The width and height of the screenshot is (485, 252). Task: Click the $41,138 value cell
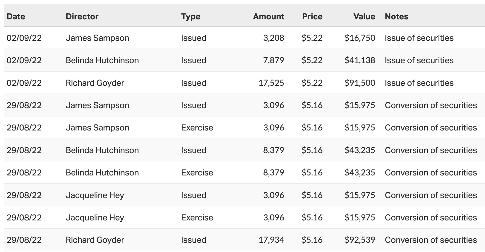(x=360, y=60)
